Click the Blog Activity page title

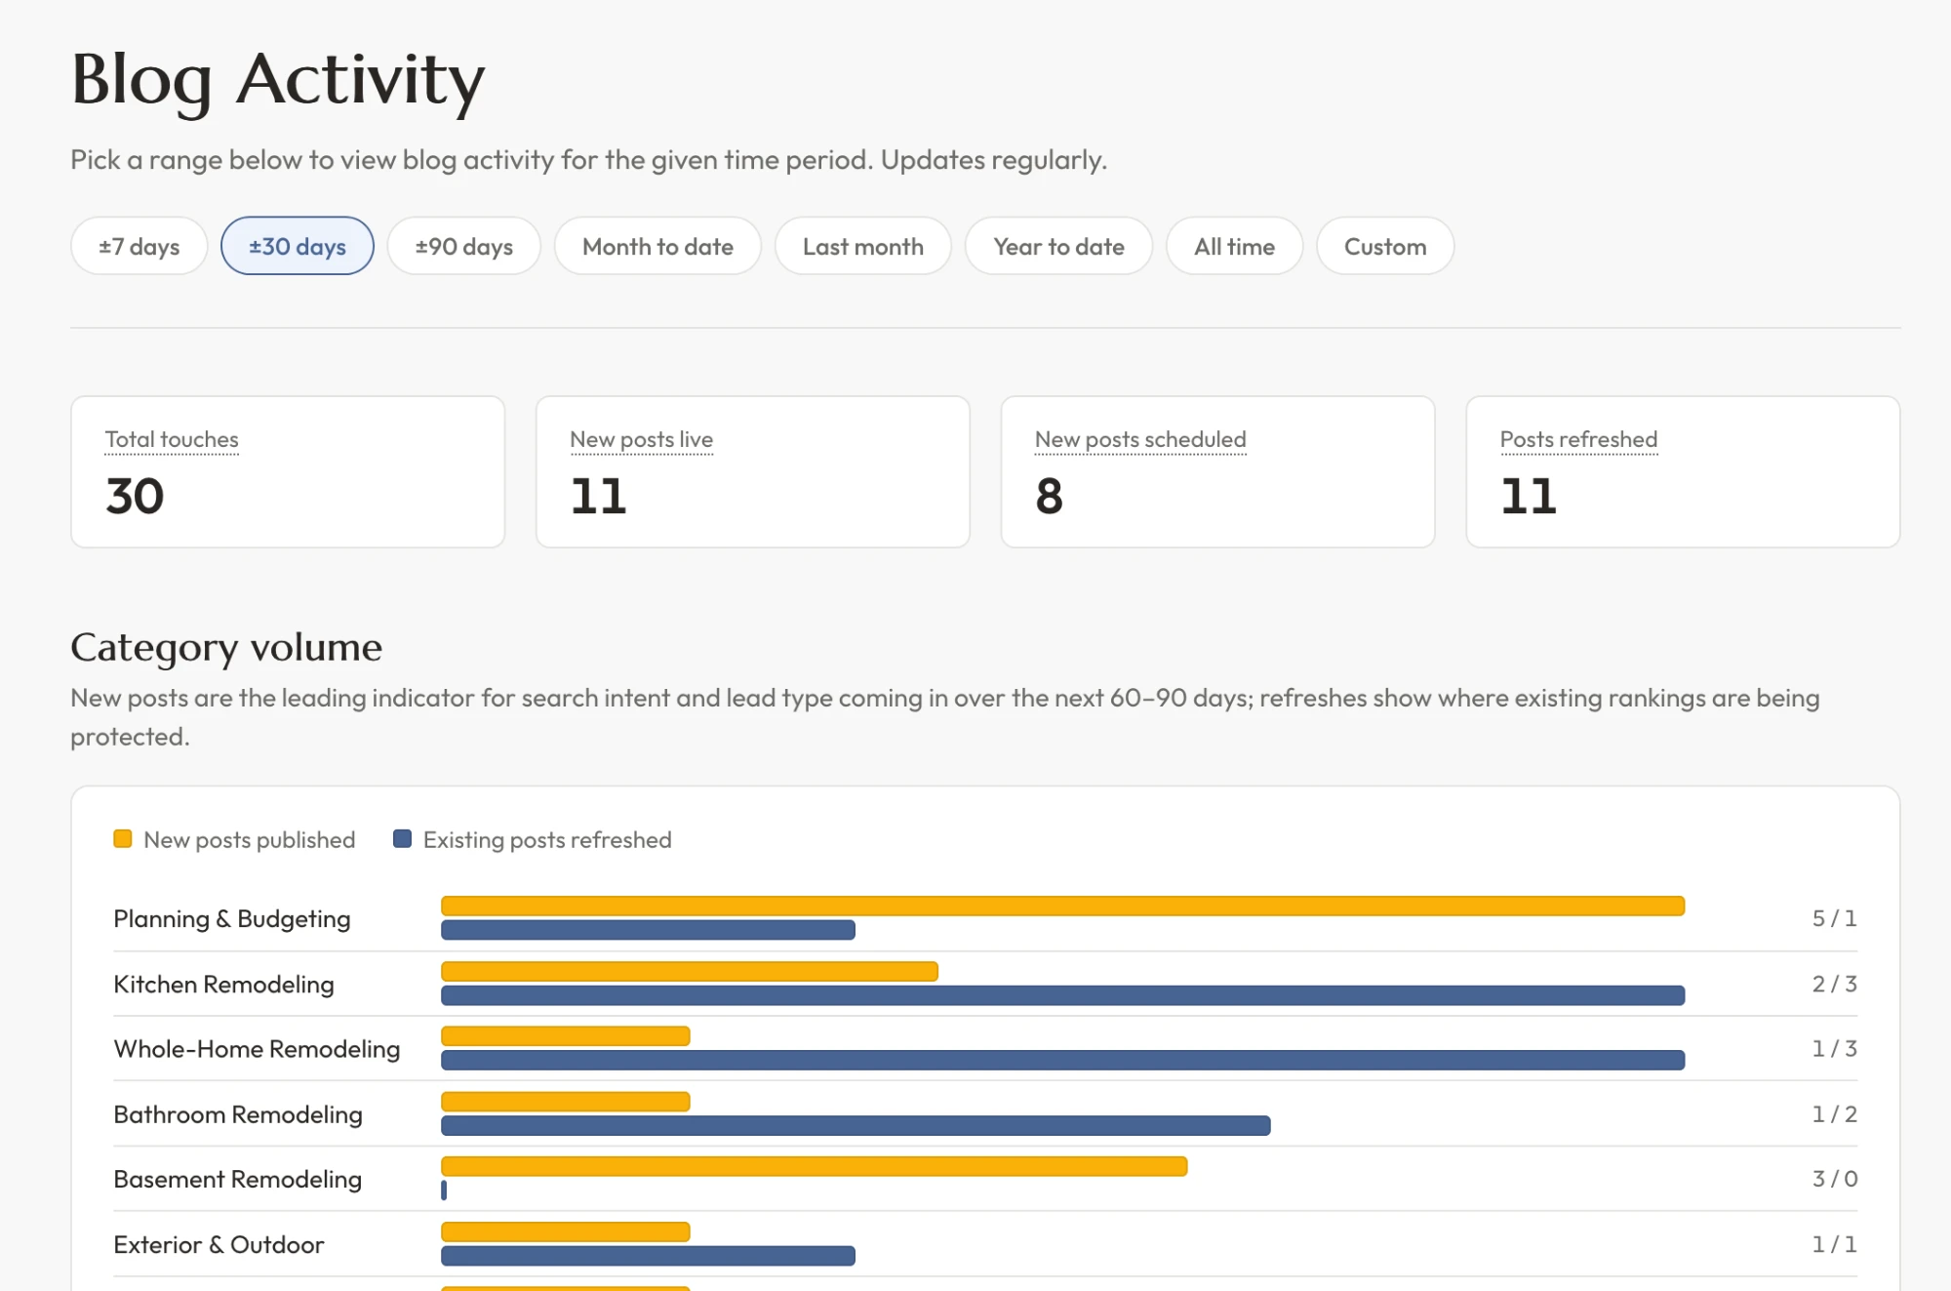tap(278, 82)
